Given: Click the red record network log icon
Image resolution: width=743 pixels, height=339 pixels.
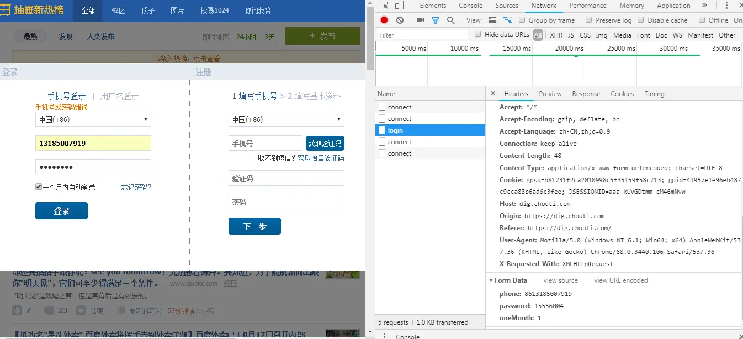Looking at the screenshot, I should click(x=384, y=20).
